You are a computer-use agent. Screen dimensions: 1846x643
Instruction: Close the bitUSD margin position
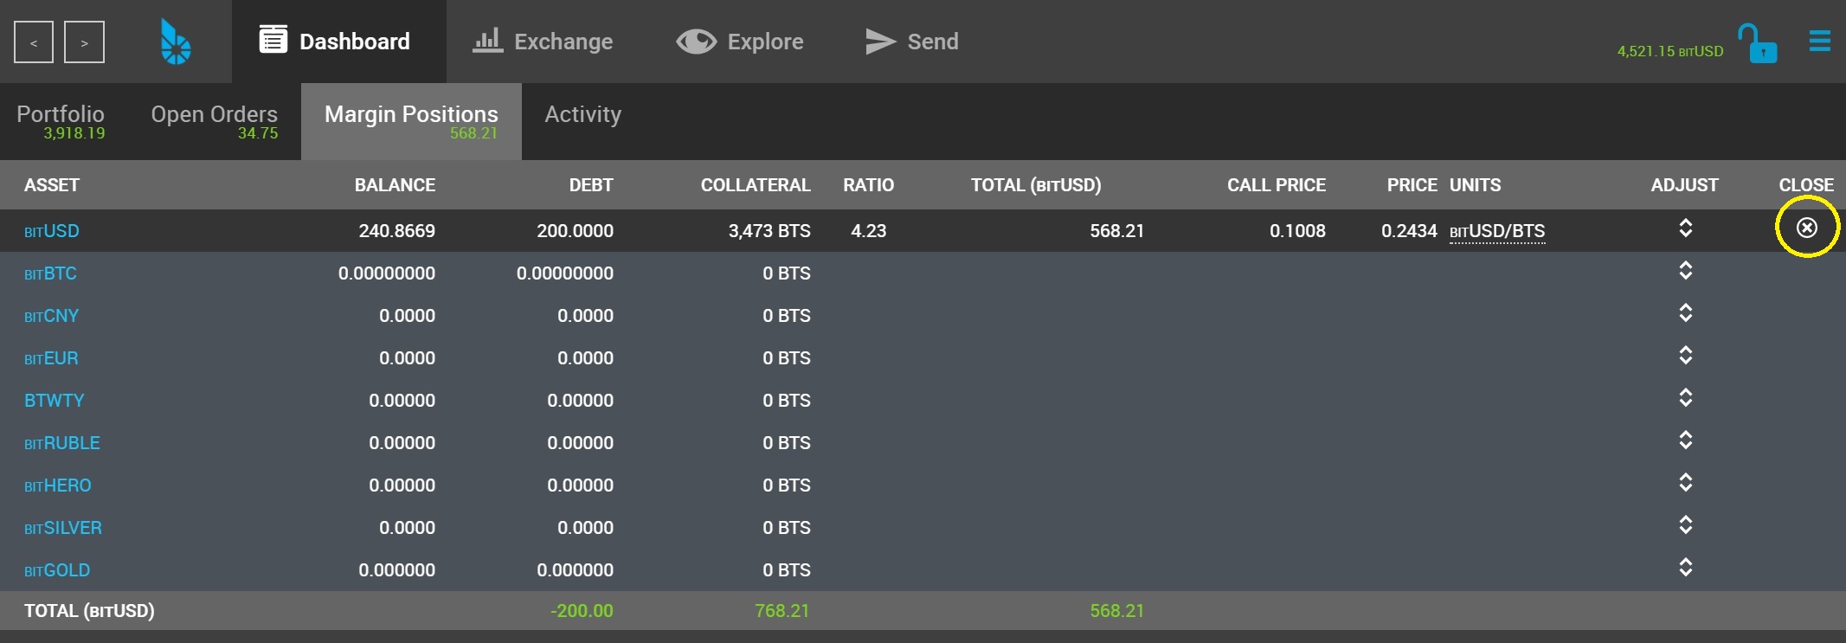pyautogui.click(x=1807, y=228)
